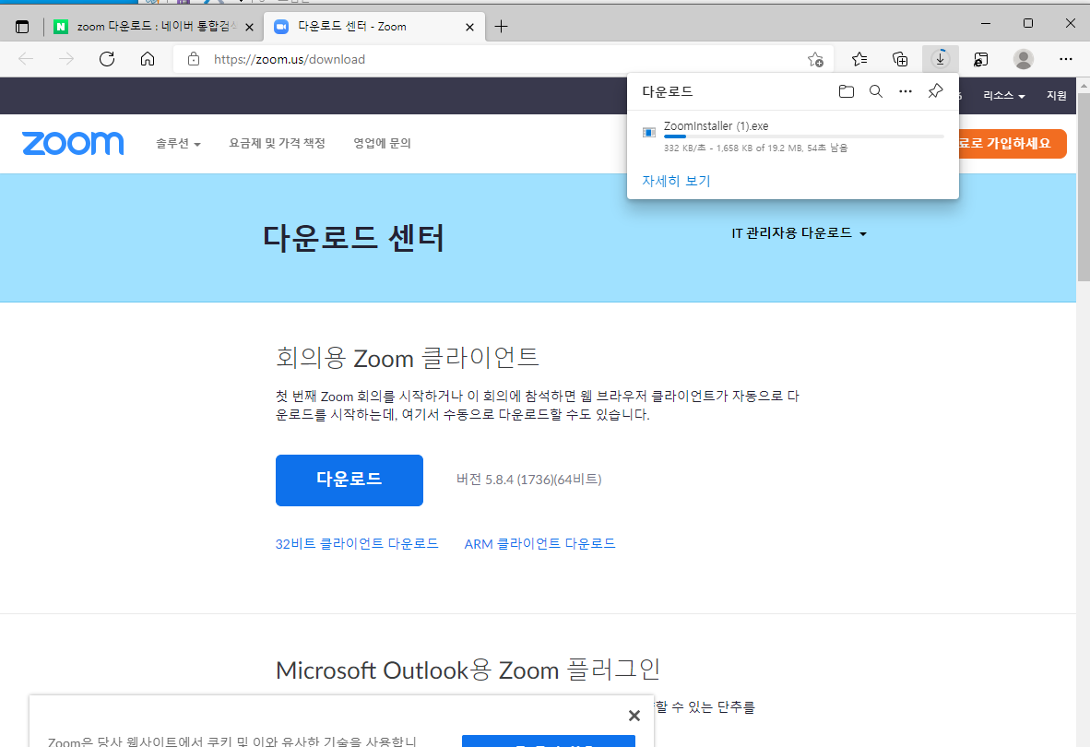Click the browser back arrow

(27, 59)
